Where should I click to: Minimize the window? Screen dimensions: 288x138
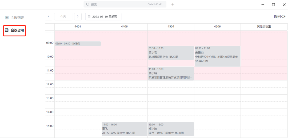click(263, 5)
